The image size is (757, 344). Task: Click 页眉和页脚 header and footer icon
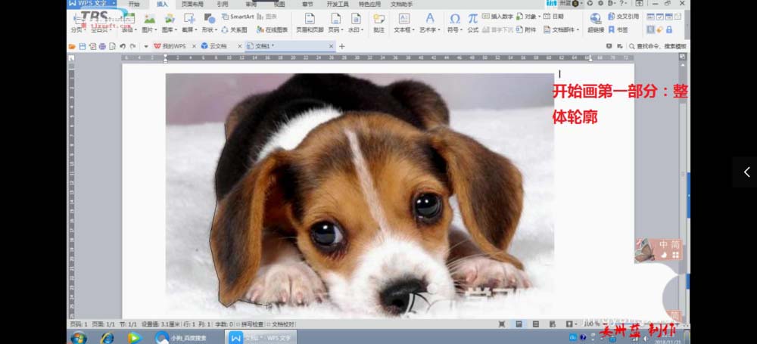point(310,19)
